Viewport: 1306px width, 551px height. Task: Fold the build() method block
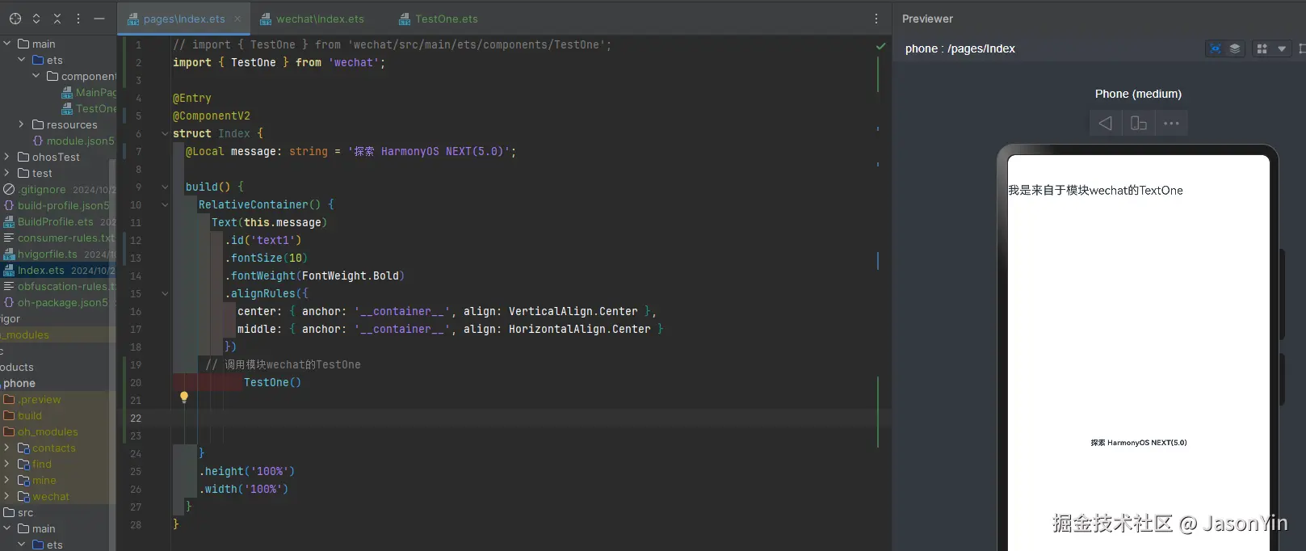pyautogui.click(x=165, y=187)
